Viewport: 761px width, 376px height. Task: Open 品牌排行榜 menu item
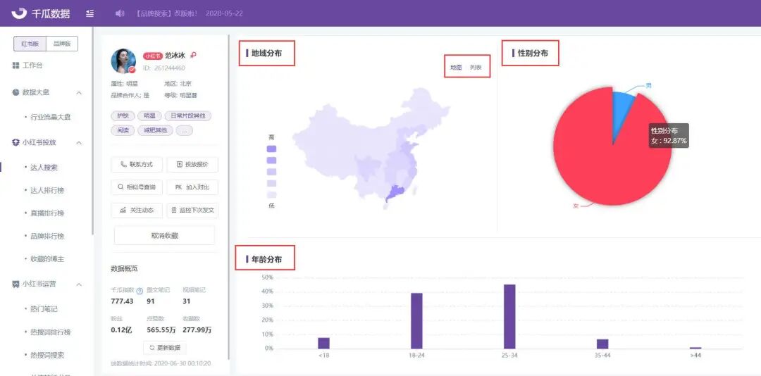point(47,237)
